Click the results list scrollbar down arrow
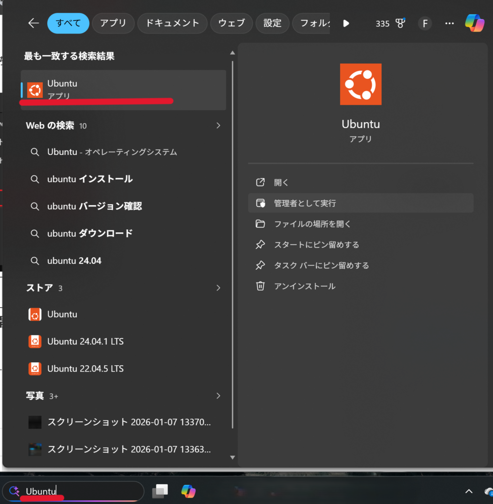 (232, 457)
